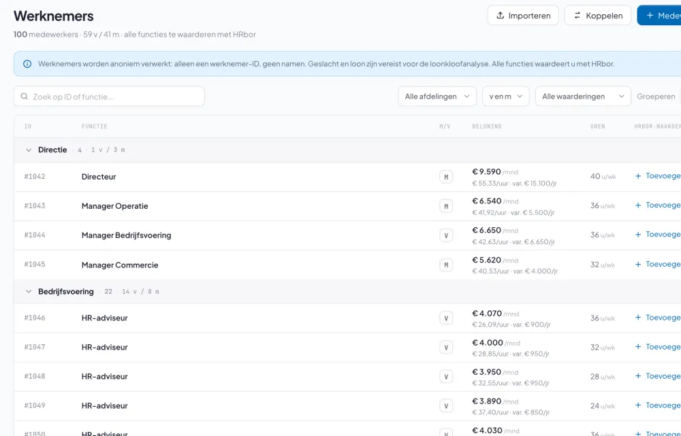
Task: Click the BELONING column header
Action: coord(487,127)
